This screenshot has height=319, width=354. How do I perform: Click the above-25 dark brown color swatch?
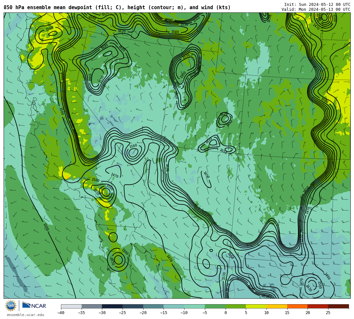[338, 306]
